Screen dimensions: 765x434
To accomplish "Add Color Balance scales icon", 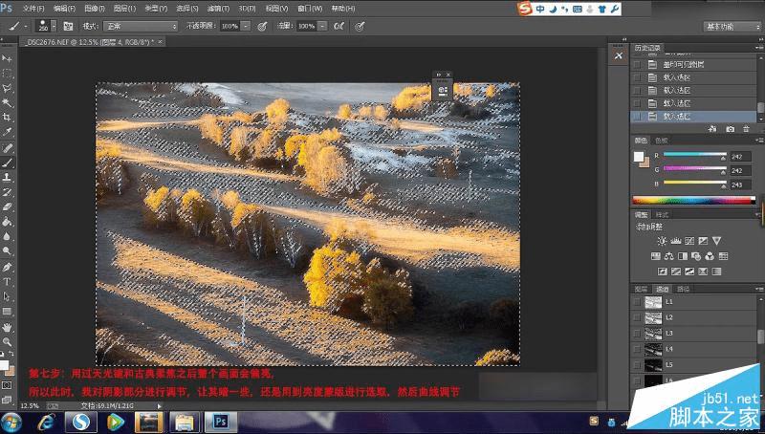I will (668, 256).
